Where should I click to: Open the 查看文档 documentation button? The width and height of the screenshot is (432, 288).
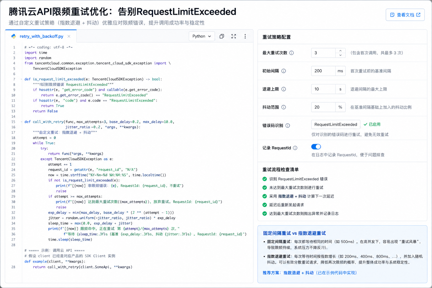(405, 15)
